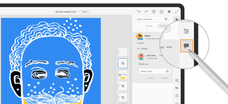Click the name Jane Smi...
This screenshot has width=228, height=104.
(x=152, y=55)
